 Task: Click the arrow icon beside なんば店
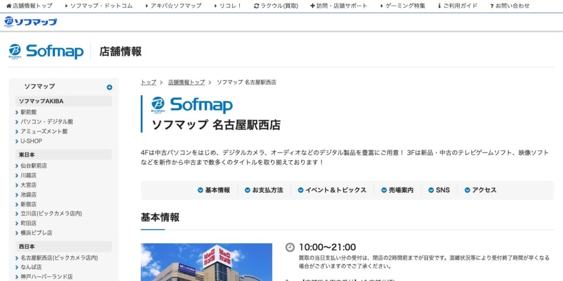click(x=17, y=267)
